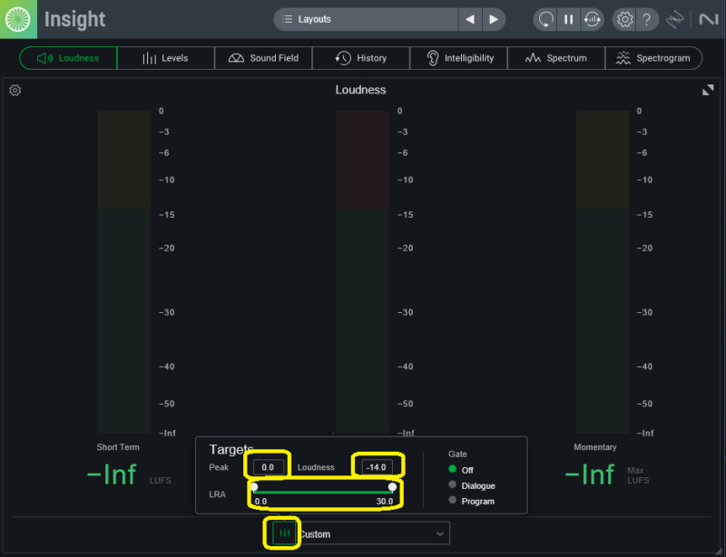Image resolution: width=726 pixels, height=557 pixels.
Task: Open global settings gear in header
Action: tap(623, 19)
